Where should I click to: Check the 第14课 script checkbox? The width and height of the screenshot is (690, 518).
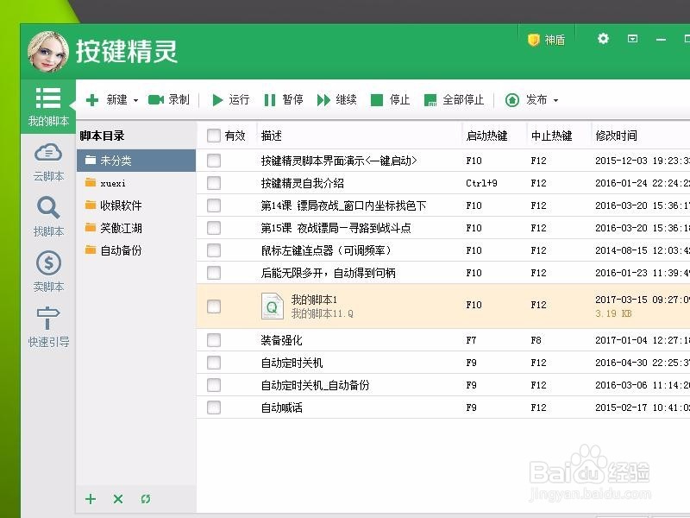pos(213,205)
